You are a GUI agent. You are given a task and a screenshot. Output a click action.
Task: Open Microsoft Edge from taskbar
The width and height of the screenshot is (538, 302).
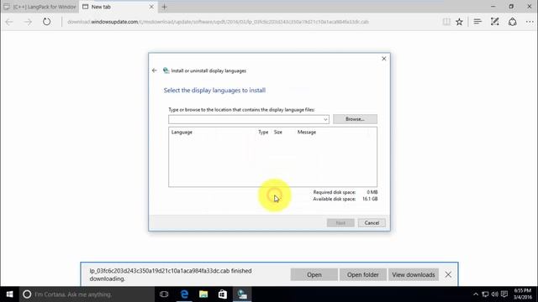point(184,294)
